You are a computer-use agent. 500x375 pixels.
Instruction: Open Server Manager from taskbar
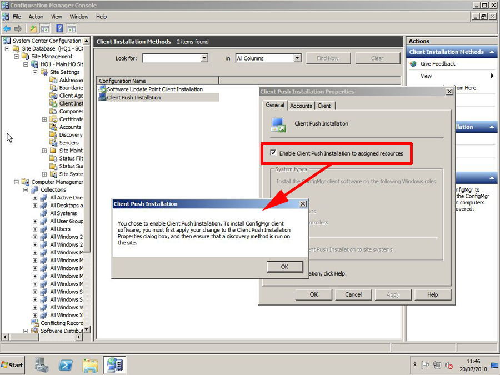42,365
